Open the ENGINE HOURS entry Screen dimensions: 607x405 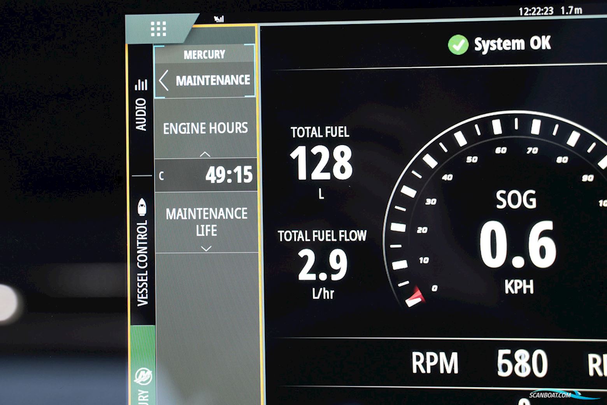[x=205, y=128]
